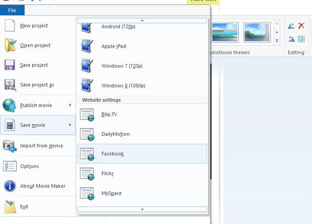
Task: Click the Save movie filmstrip icon
Action: tap(10, 125)
